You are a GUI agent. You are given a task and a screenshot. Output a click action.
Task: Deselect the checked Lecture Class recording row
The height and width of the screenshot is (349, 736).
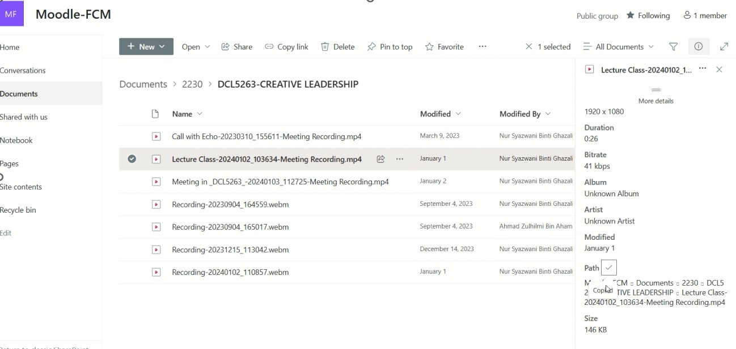click(x=132, y=160)
